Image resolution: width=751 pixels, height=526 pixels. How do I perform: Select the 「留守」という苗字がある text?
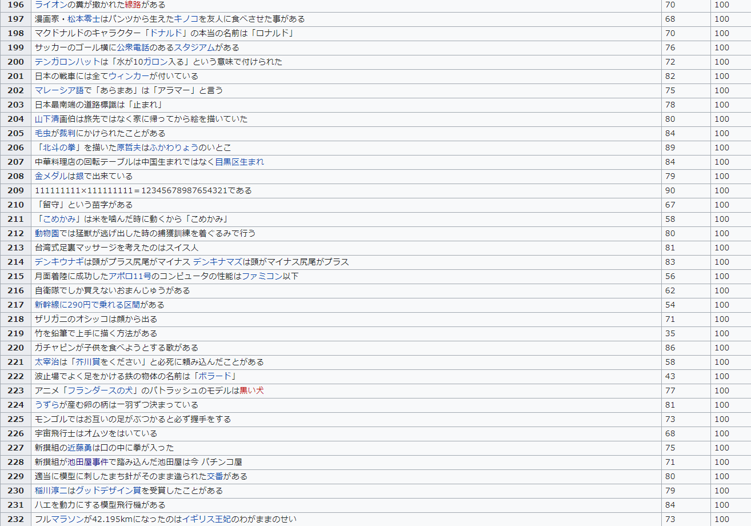[84, 205]
